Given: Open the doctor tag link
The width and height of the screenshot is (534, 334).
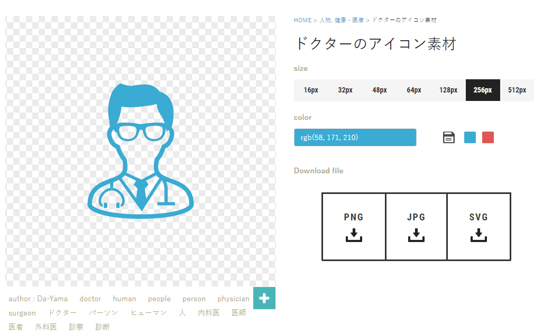Looking at the screenshot, I should (90, 299).
